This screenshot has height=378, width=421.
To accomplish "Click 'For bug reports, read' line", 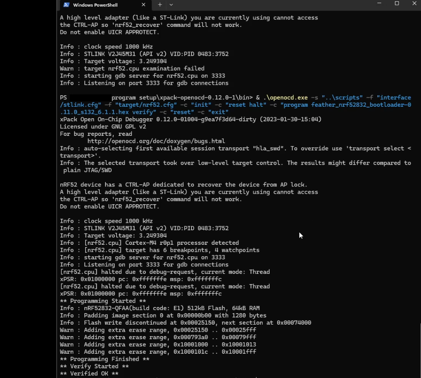I will coord(96,134).
